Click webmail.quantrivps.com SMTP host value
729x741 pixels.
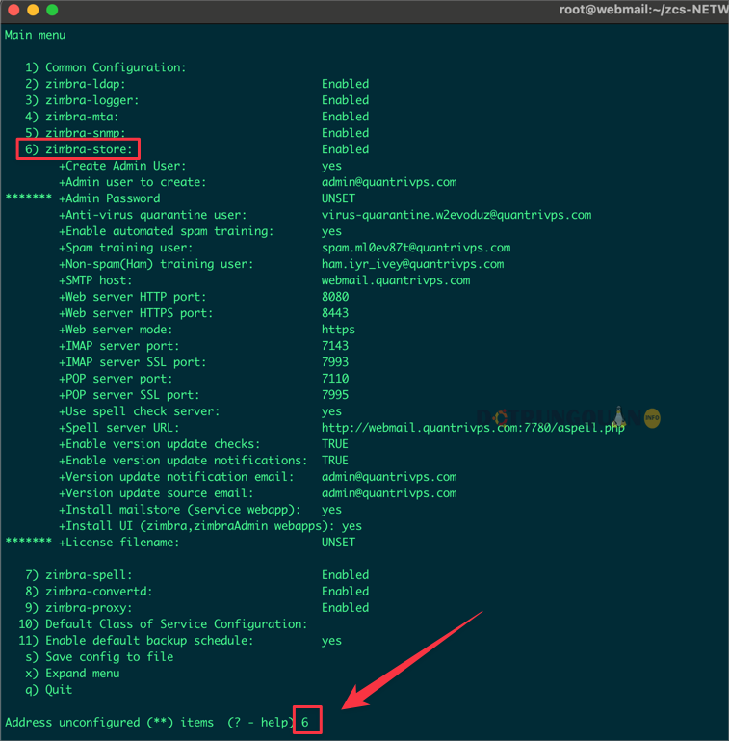click(x=396, y=280)
